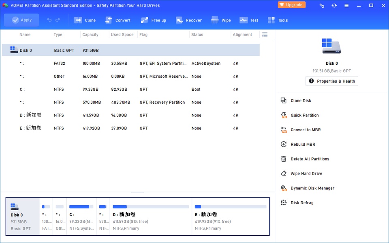Sort by Capacity column header
The width and height of the screenshot is (389, 243).
coord(90,34)
